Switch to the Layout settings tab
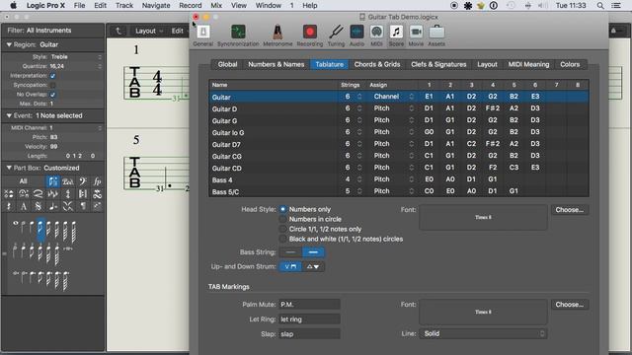The height and width of the screenshot is (355, 632). [487, 64]
